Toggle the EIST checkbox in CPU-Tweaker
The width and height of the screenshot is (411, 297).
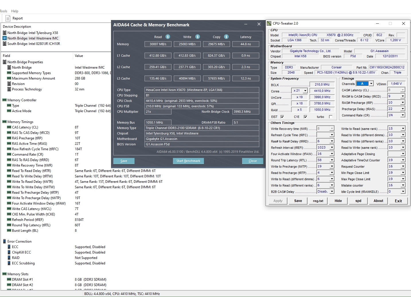tap(282, 117)
